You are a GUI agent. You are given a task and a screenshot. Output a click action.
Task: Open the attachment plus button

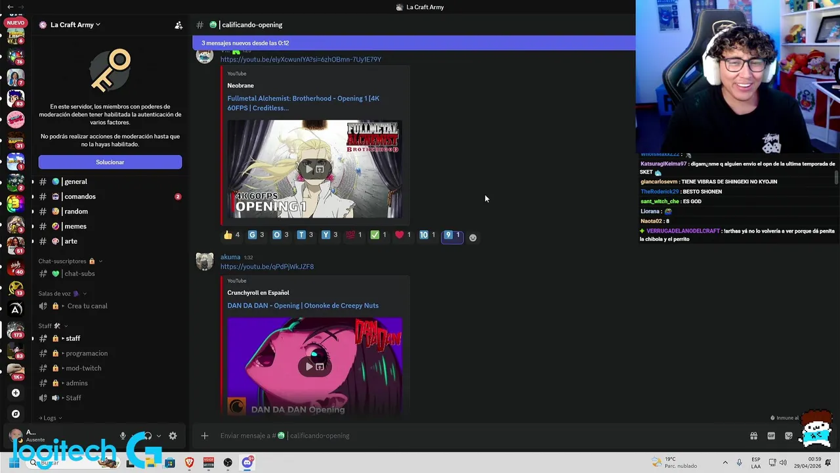205,436
